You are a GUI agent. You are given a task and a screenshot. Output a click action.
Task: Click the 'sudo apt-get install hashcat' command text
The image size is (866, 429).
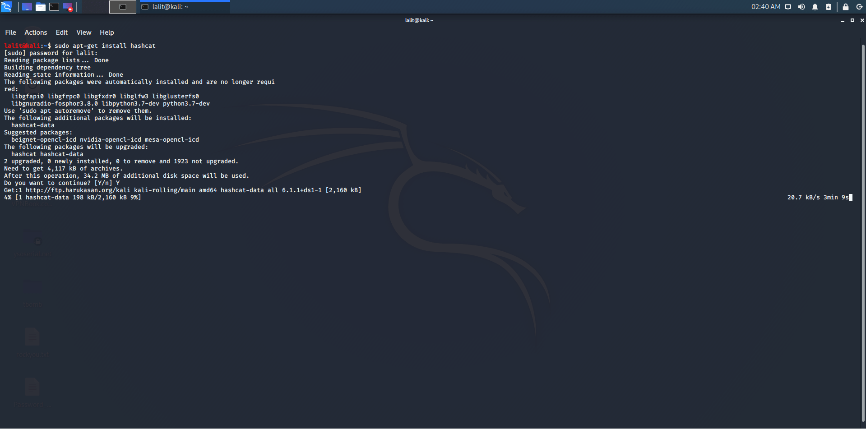pyautogui.click(x=105, y=46)
